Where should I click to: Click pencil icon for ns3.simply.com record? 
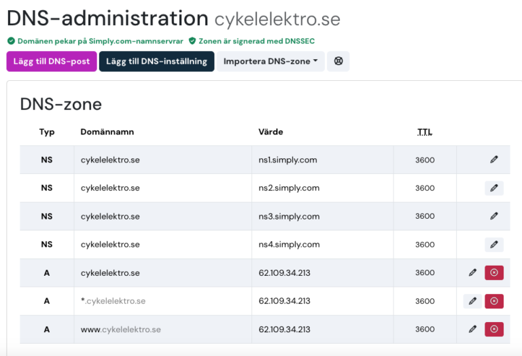pyautogui.click(x=494, y=216)
